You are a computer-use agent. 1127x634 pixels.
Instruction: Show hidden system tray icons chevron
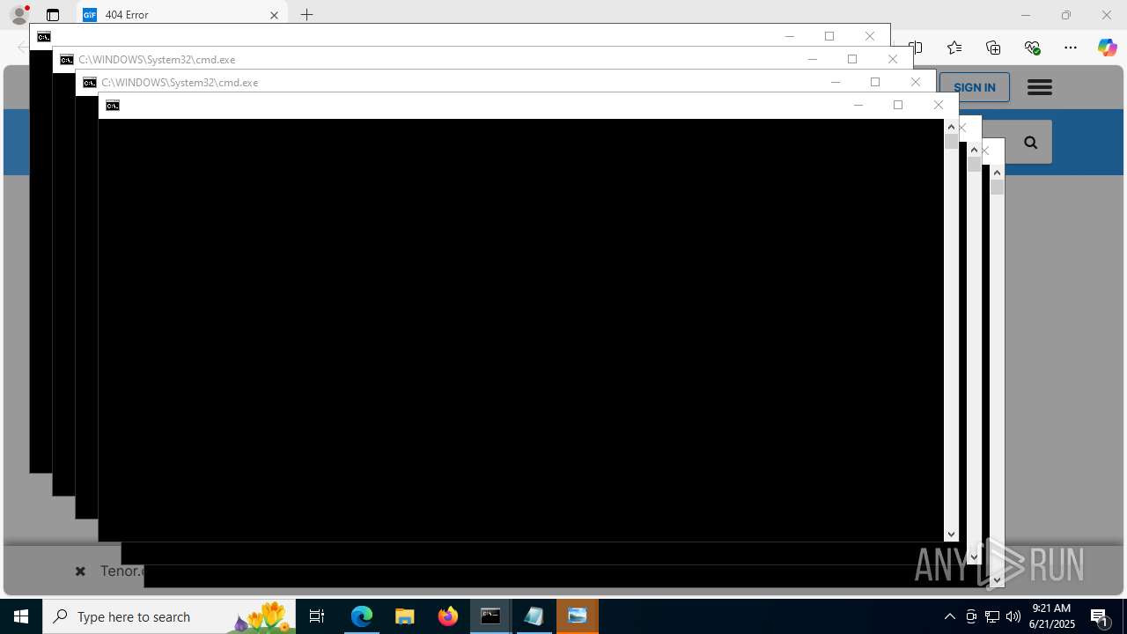(x=950, y=616)
